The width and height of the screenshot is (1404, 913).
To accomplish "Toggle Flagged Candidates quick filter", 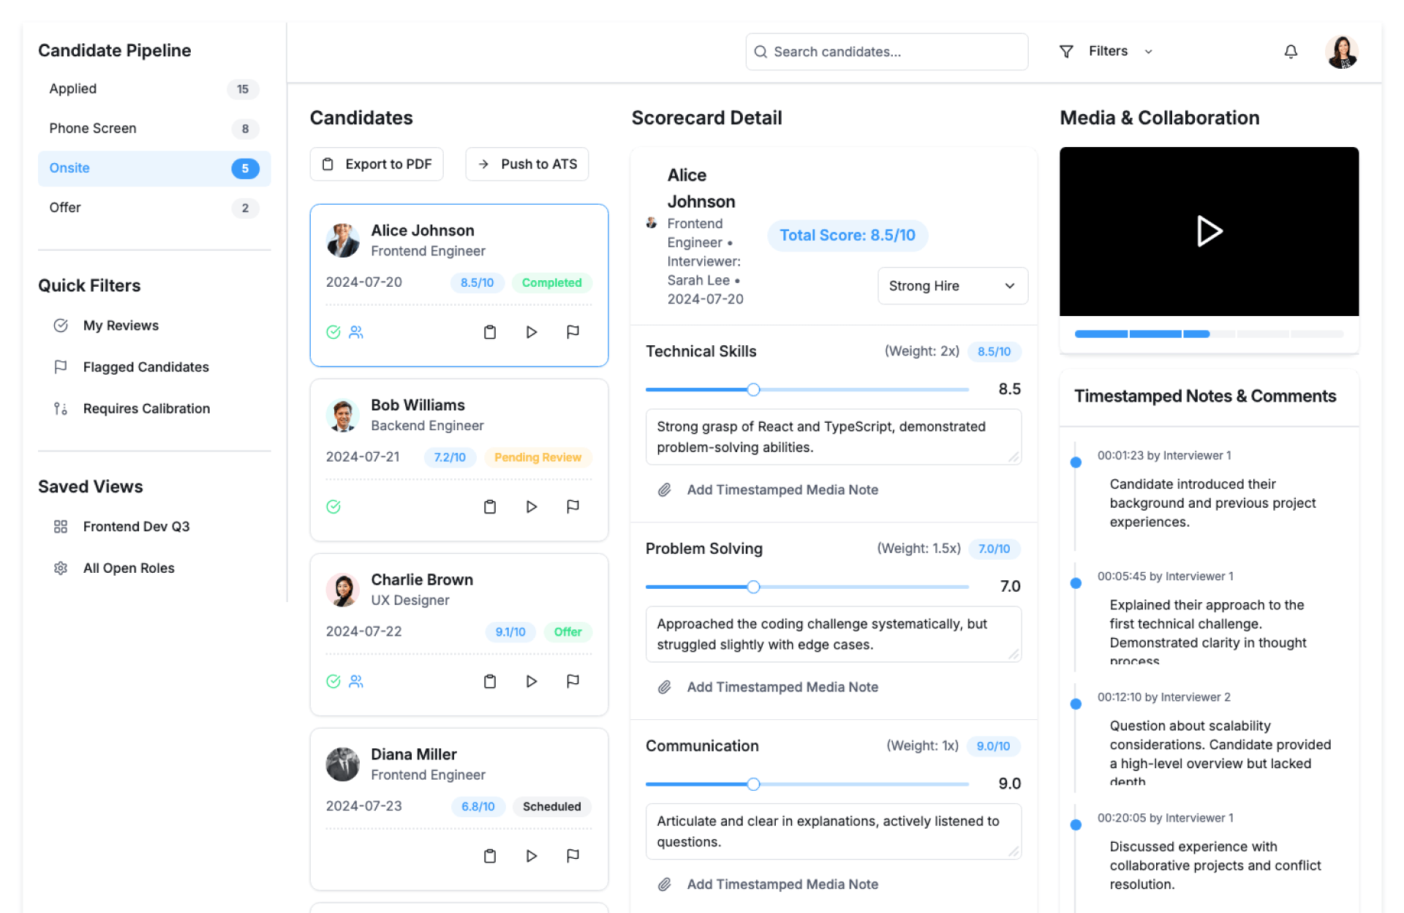I will tap(146, 367).
